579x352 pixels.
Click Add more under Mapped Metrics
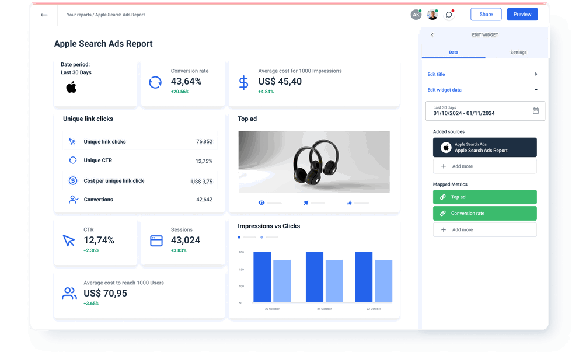pos(484,229)
